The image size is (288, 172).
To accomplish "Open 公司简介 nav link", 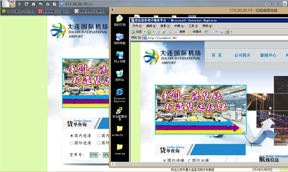I will pos(242,55).
